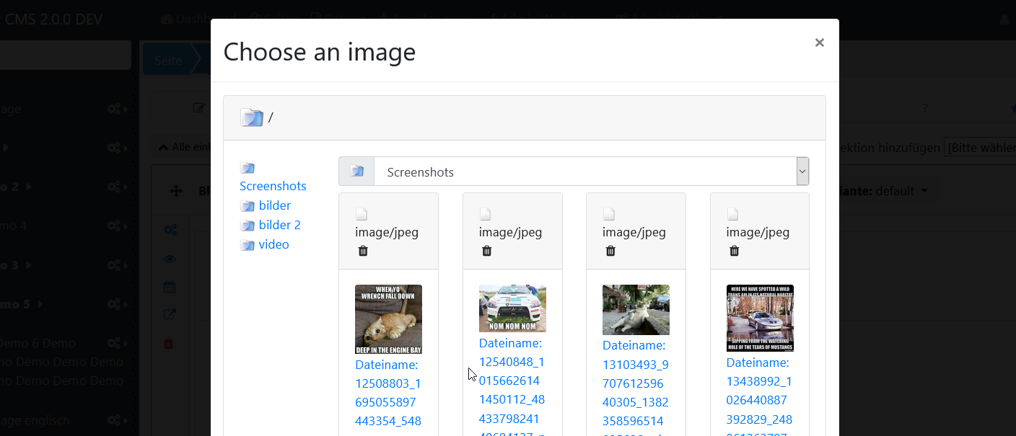Delete the image with filename starting 12508803
Image resolution: width=1016 pixels, height=436 pixels.
363,251
